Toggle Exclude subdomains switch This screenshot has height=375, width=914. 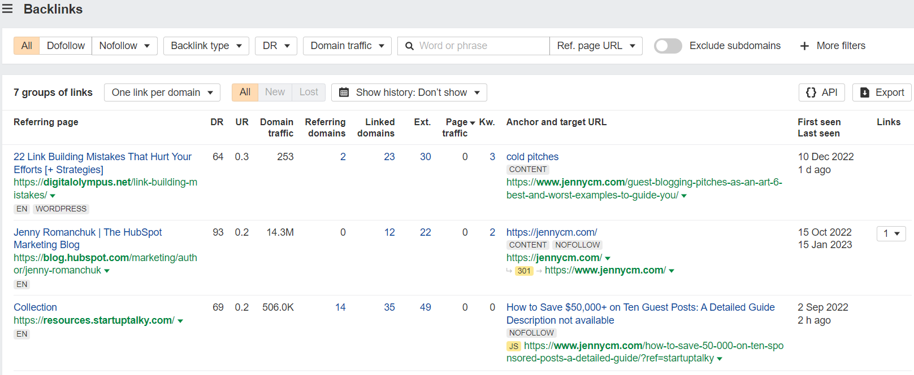point(668,46)
